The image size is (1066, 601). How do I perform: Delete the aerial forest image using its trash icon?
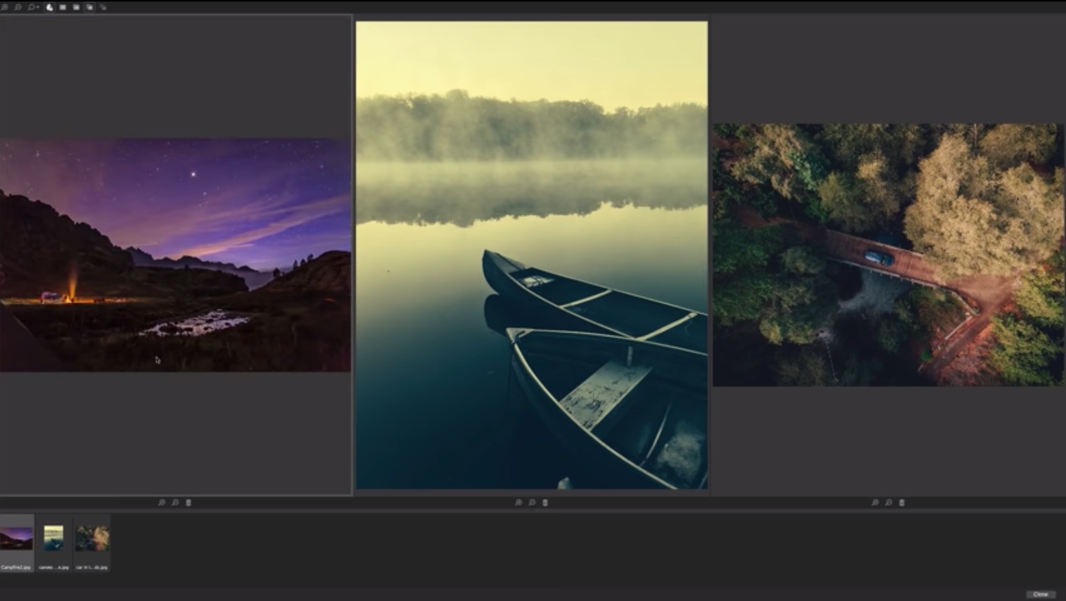tap(902, 503)
